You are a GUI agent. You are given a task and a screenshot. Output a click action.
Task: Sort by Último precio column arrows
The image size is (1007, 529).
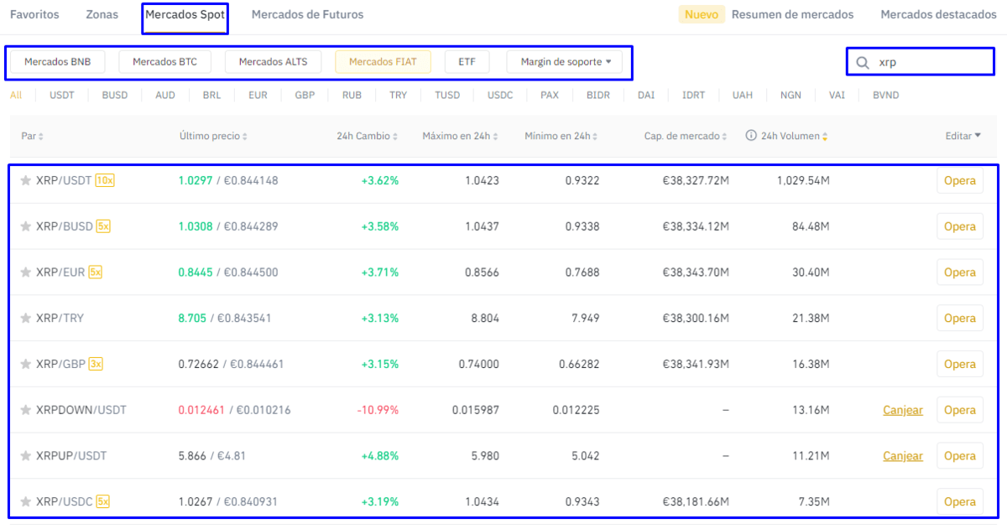pyautogui.click(x=244, y=137)
